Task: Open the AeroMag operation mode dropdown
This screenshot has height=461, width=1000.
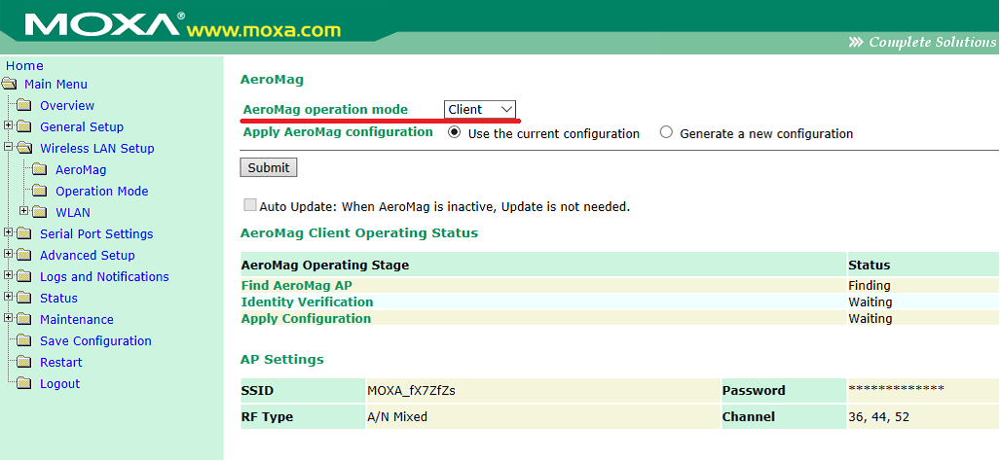Action: click(x=480, y=109)
